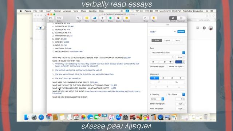
Task: Open the Zoom percentage dropdown
Action: (x=59, y=18)
